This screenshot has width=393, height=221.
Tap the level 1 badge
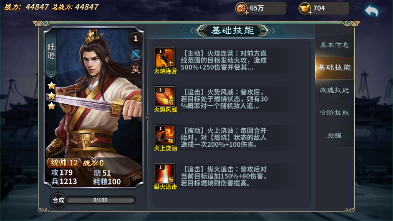pos(136,38)
